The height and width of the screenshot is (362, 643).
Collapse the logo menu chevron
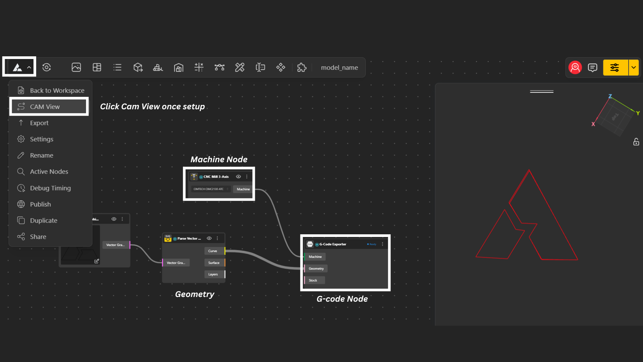29,67
